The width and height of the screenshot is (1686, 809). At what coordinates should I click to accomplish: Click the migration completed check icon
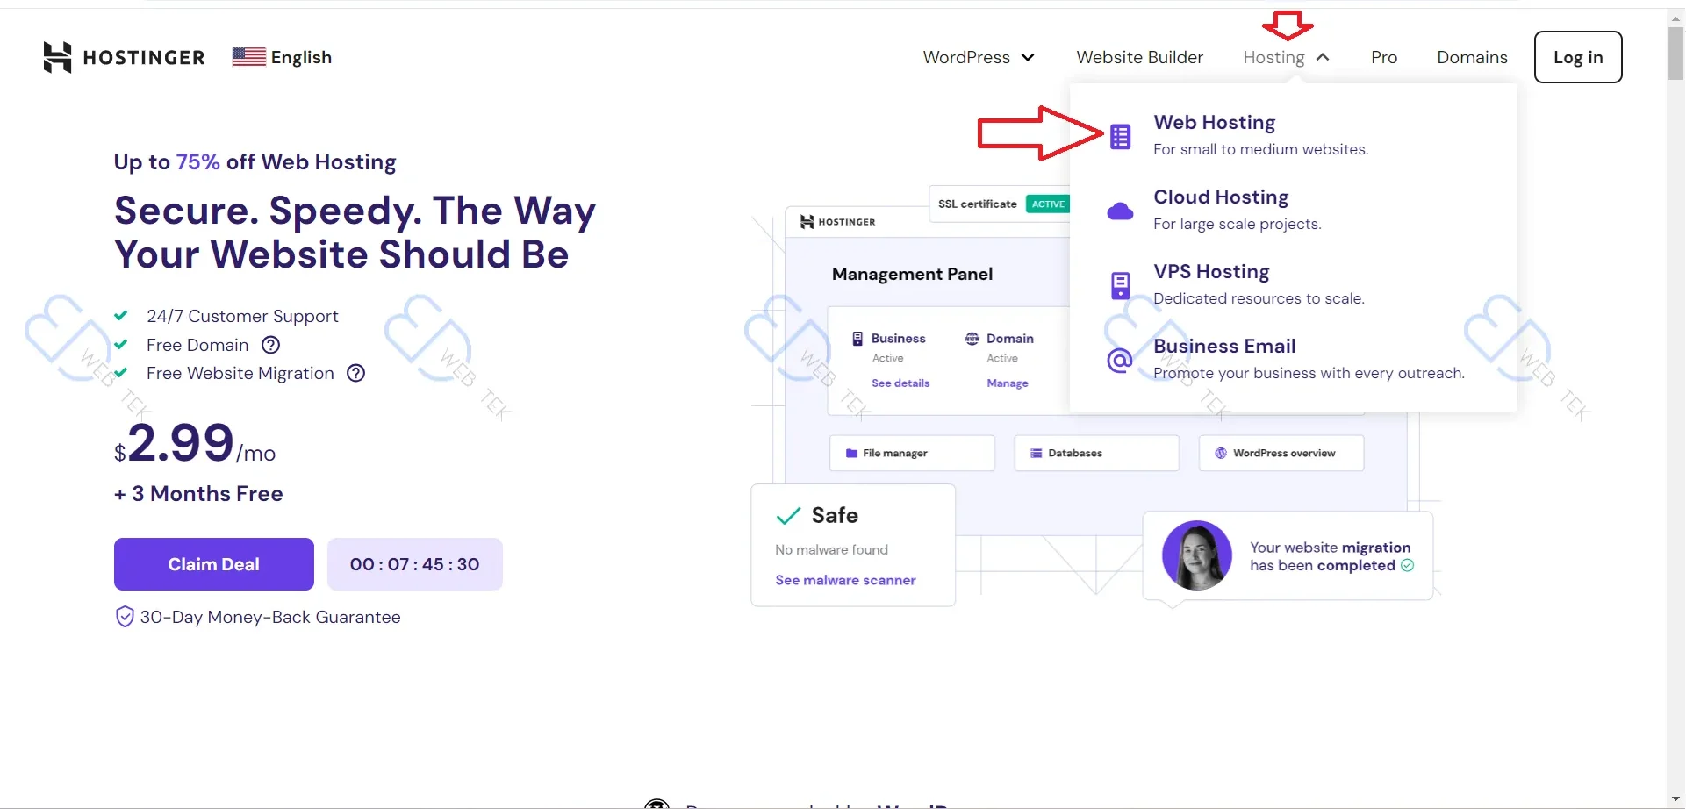pyautogui.click(x=1408, y=565)
